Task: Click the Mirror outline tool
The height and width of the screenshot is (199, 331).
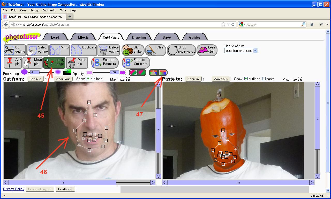Action: 59,50
